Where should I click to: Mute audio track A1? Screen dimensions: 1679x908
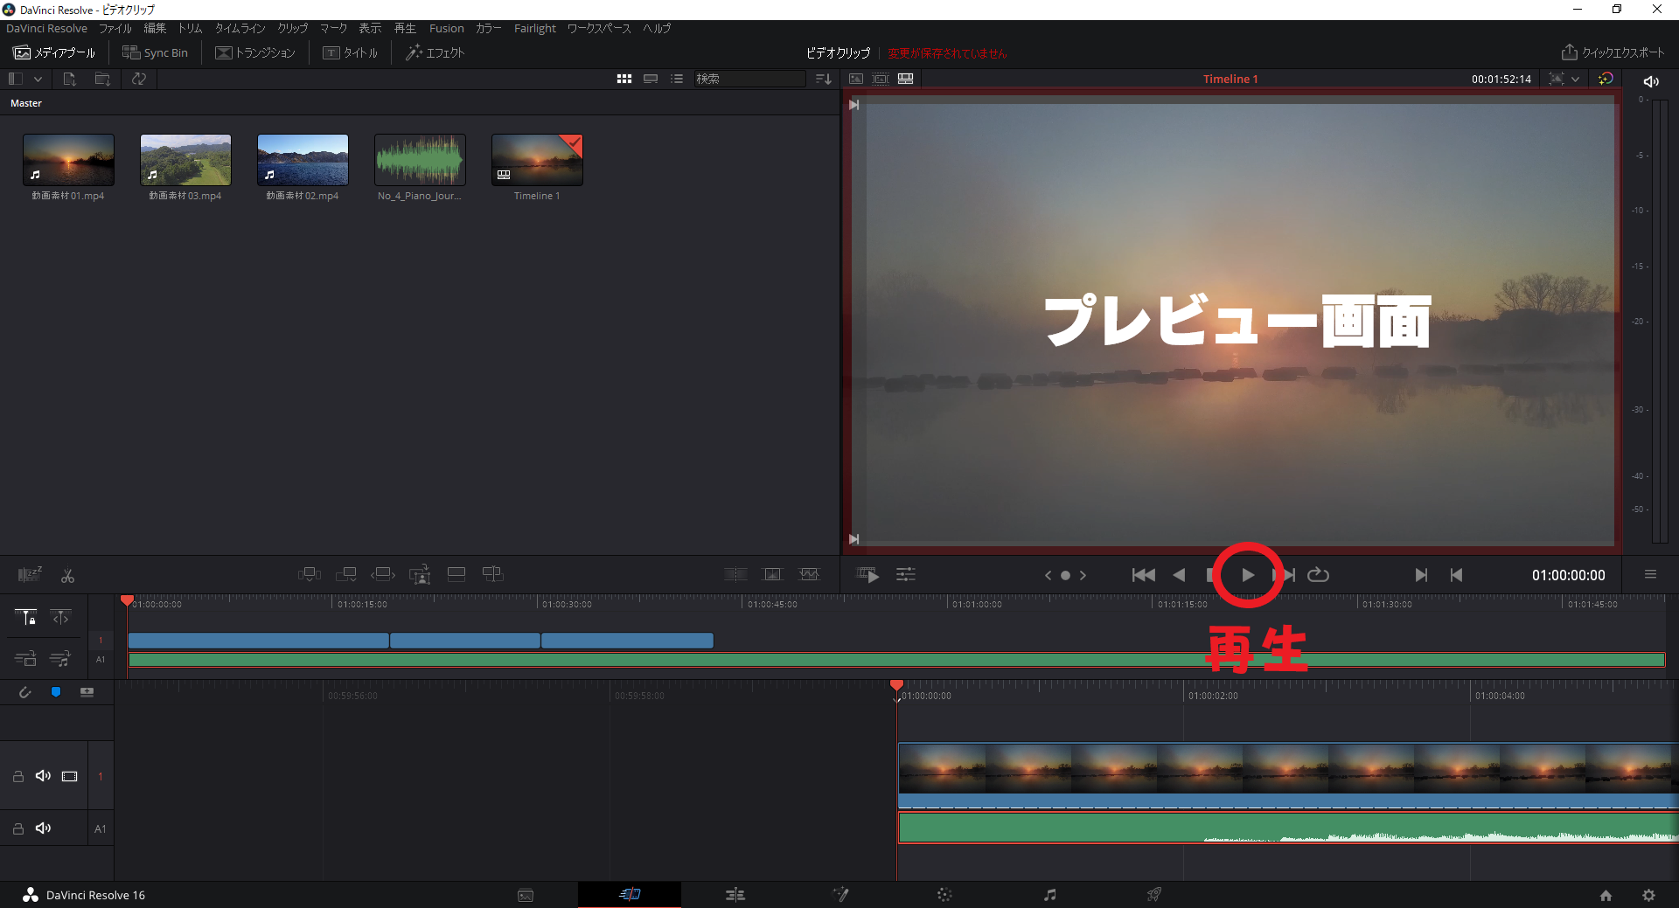click(x=43, y=828)
